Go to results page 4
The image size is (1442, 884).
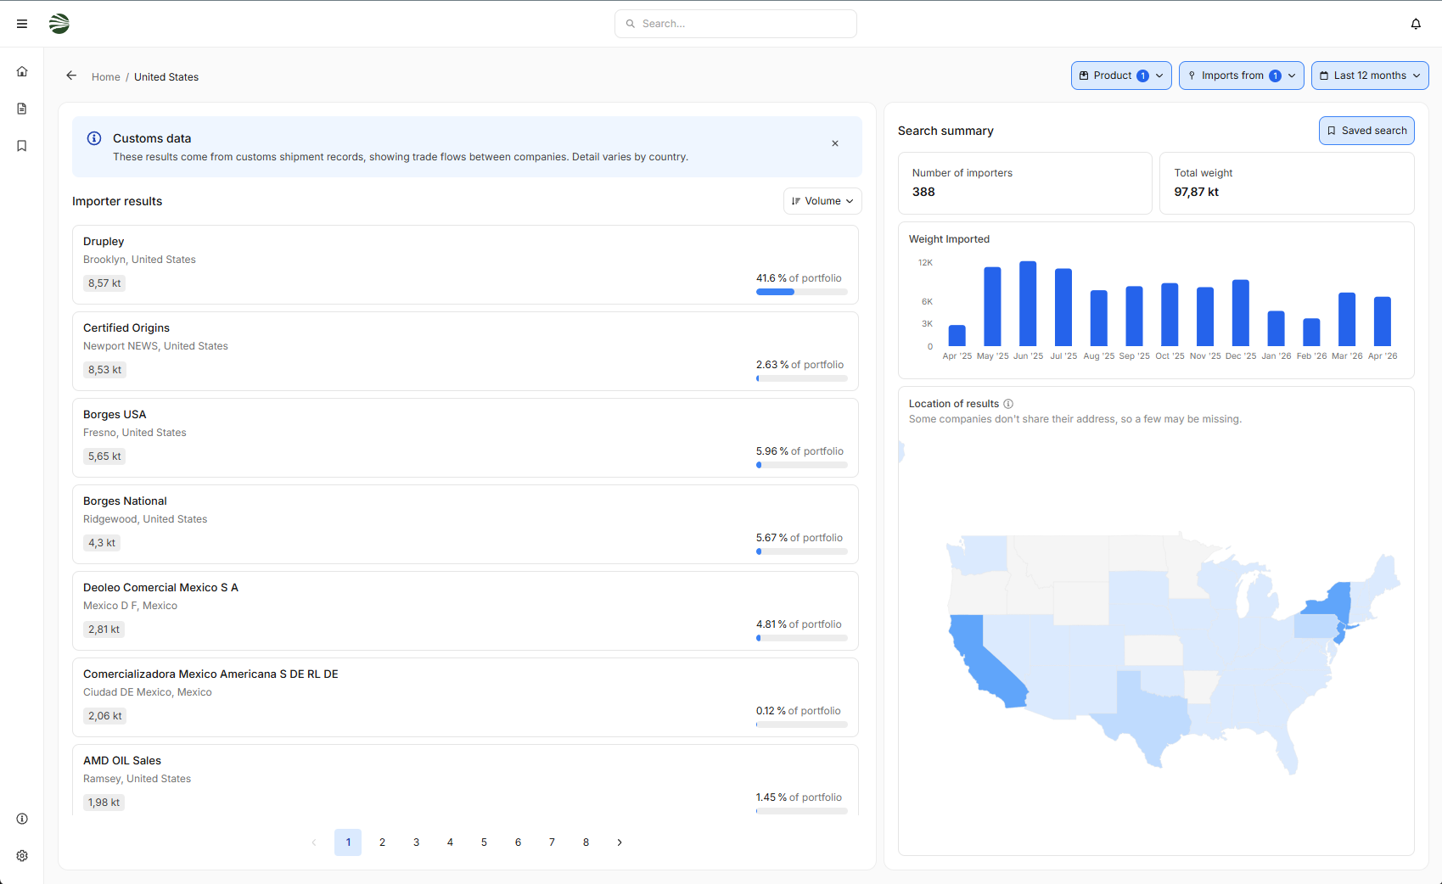click(450, 842)
